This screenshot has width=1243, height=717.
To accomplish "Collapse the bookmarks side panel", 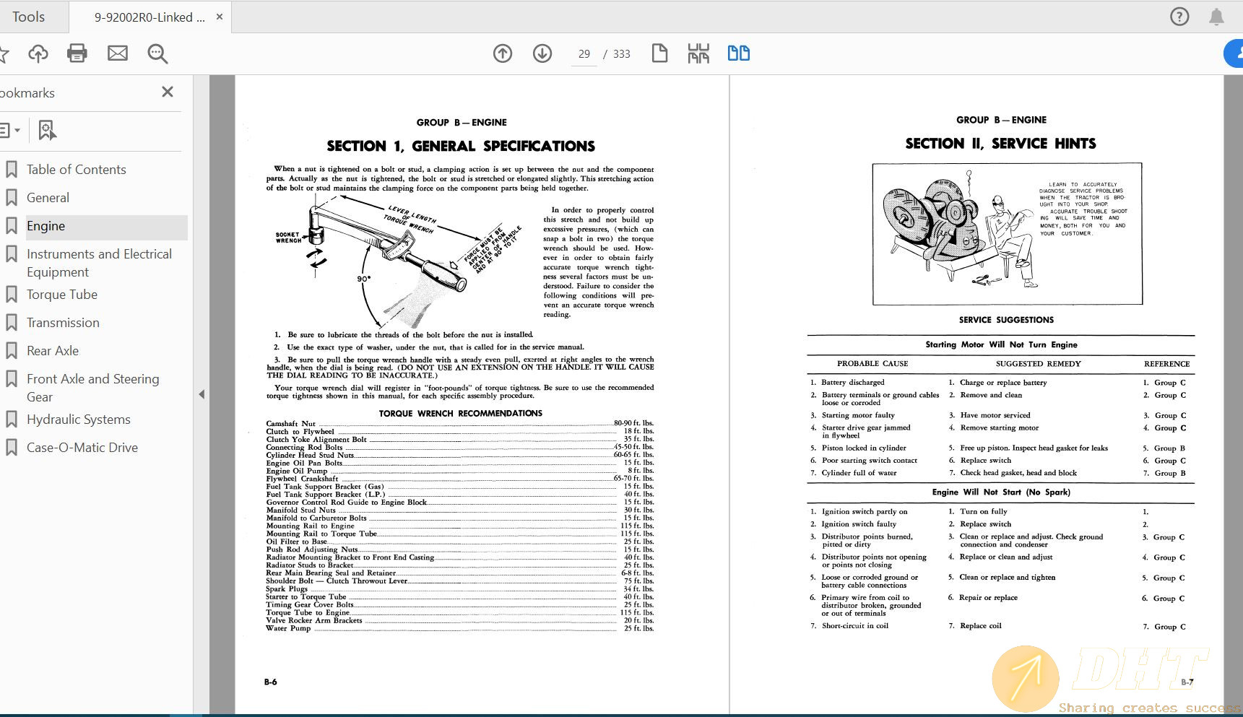I will (168, 92).
